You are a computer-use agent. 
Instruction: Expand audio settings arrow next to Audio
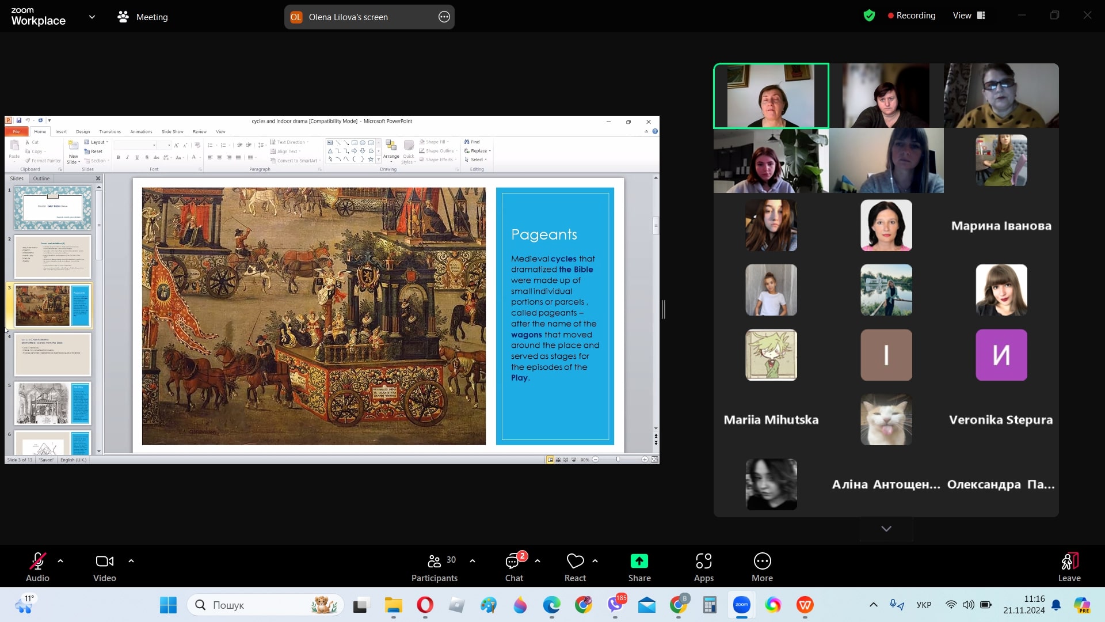point(60,561)
